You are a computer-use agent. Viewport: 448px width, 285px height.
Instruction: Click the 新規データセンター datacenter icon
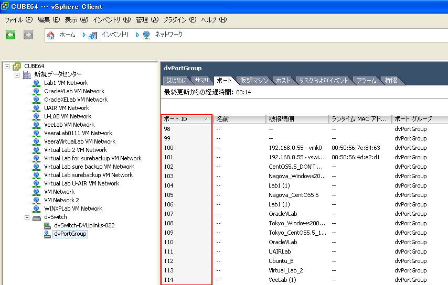[27, 75]
